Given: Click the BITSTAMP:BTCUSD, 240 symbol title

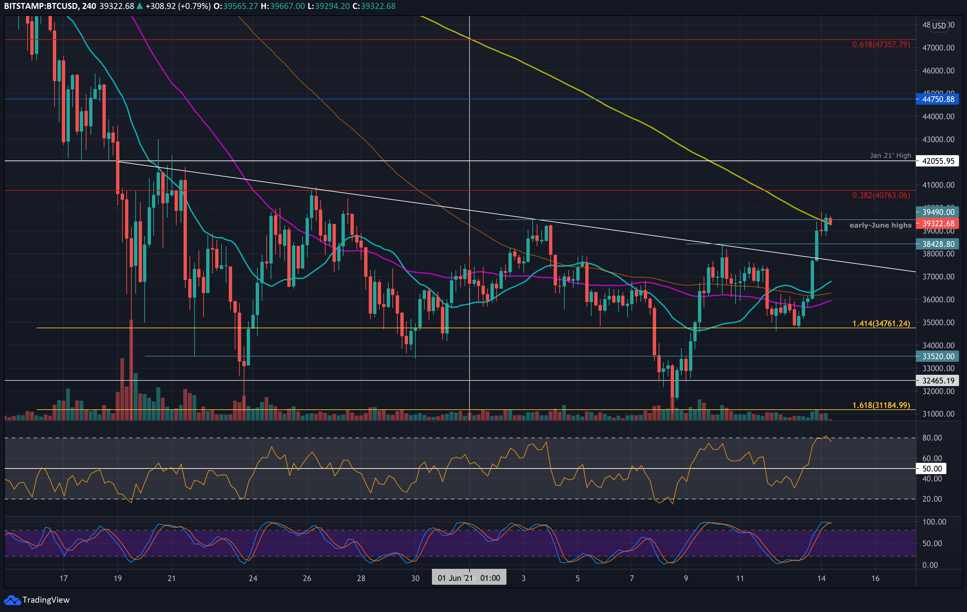Looking at the screenshot, I should click(50, 6).
